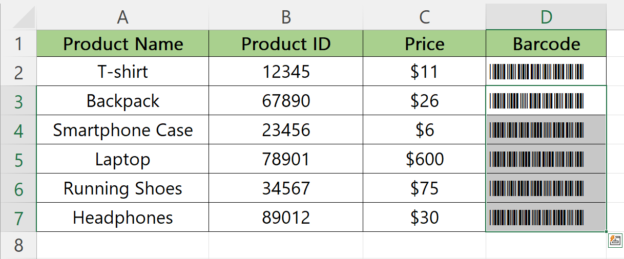Click the Product Name header cell
624x259 pixels.
pyautogui.click(x=122, y=44)
